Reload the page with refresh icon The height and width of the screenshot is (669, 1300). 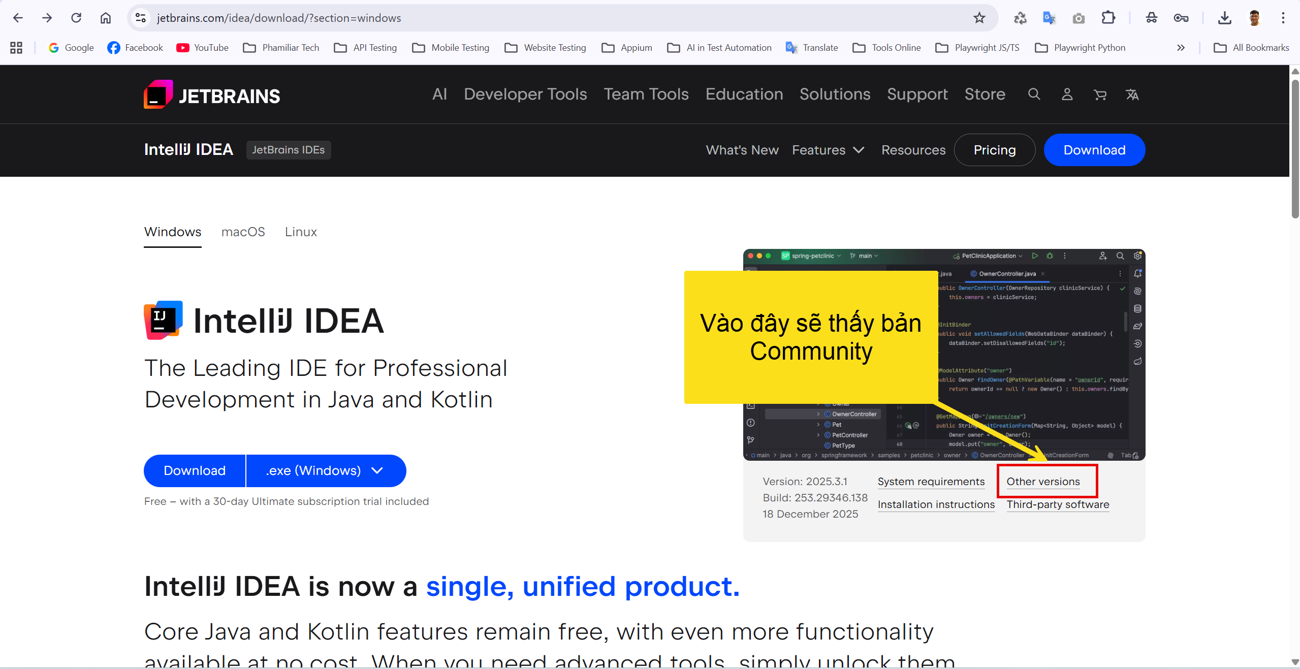click(76, 18)
